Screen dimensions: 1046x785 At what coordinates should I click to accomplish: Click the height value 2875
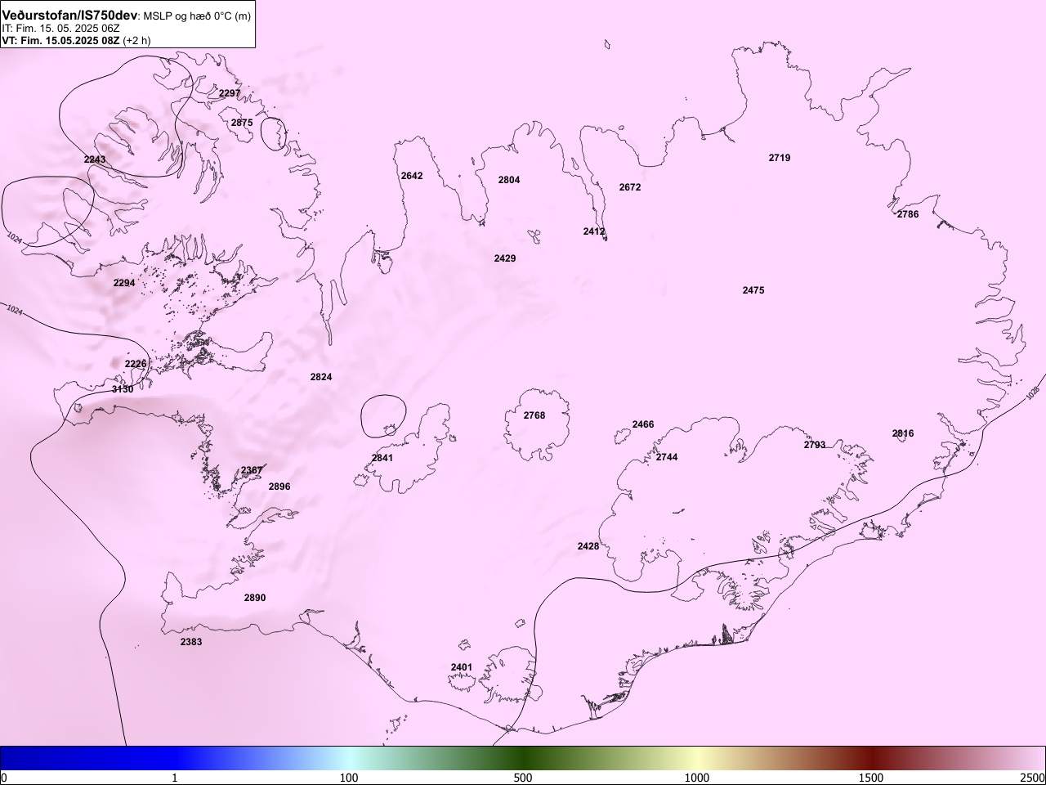(x=241, y=123)
